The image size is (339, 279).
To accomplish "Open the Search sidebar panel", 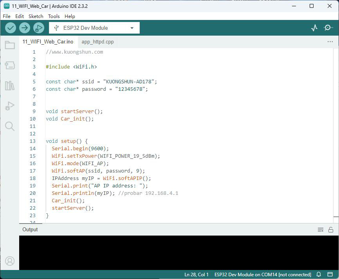I will (x=10, y=126).
